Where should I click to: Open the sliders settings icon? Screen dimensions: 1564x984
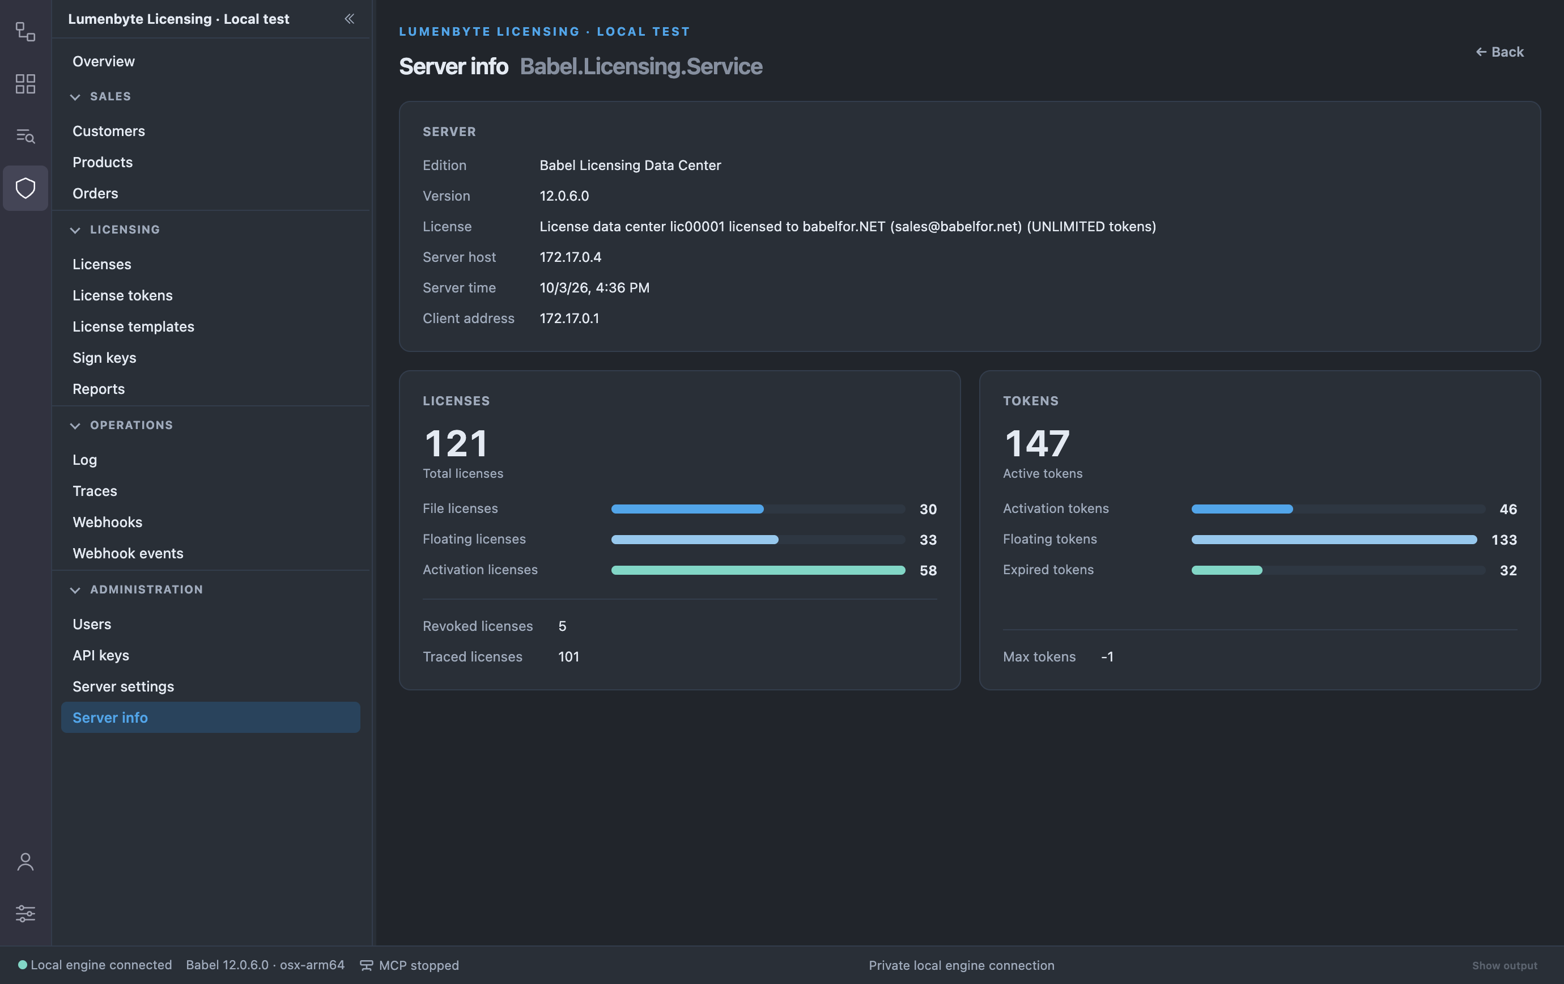(25, 914)
